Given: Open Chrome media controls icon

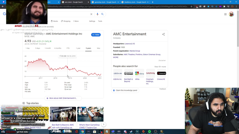Looking at the screenshot, I should 228,7.
